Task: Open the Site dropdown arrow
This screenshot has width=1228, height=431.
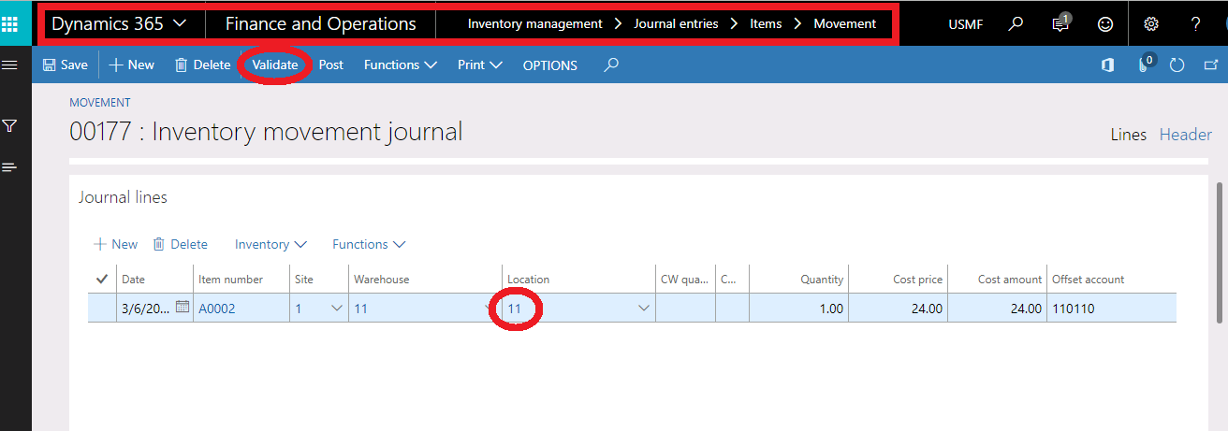Action: click(x=337, y=308)
